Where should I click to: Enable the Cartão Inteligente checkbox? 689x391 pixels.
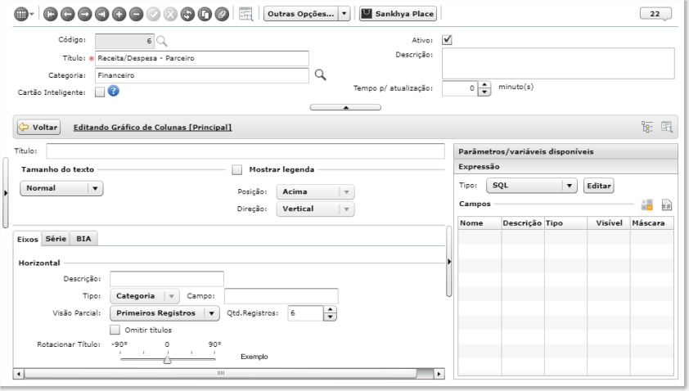coord(100,92)
